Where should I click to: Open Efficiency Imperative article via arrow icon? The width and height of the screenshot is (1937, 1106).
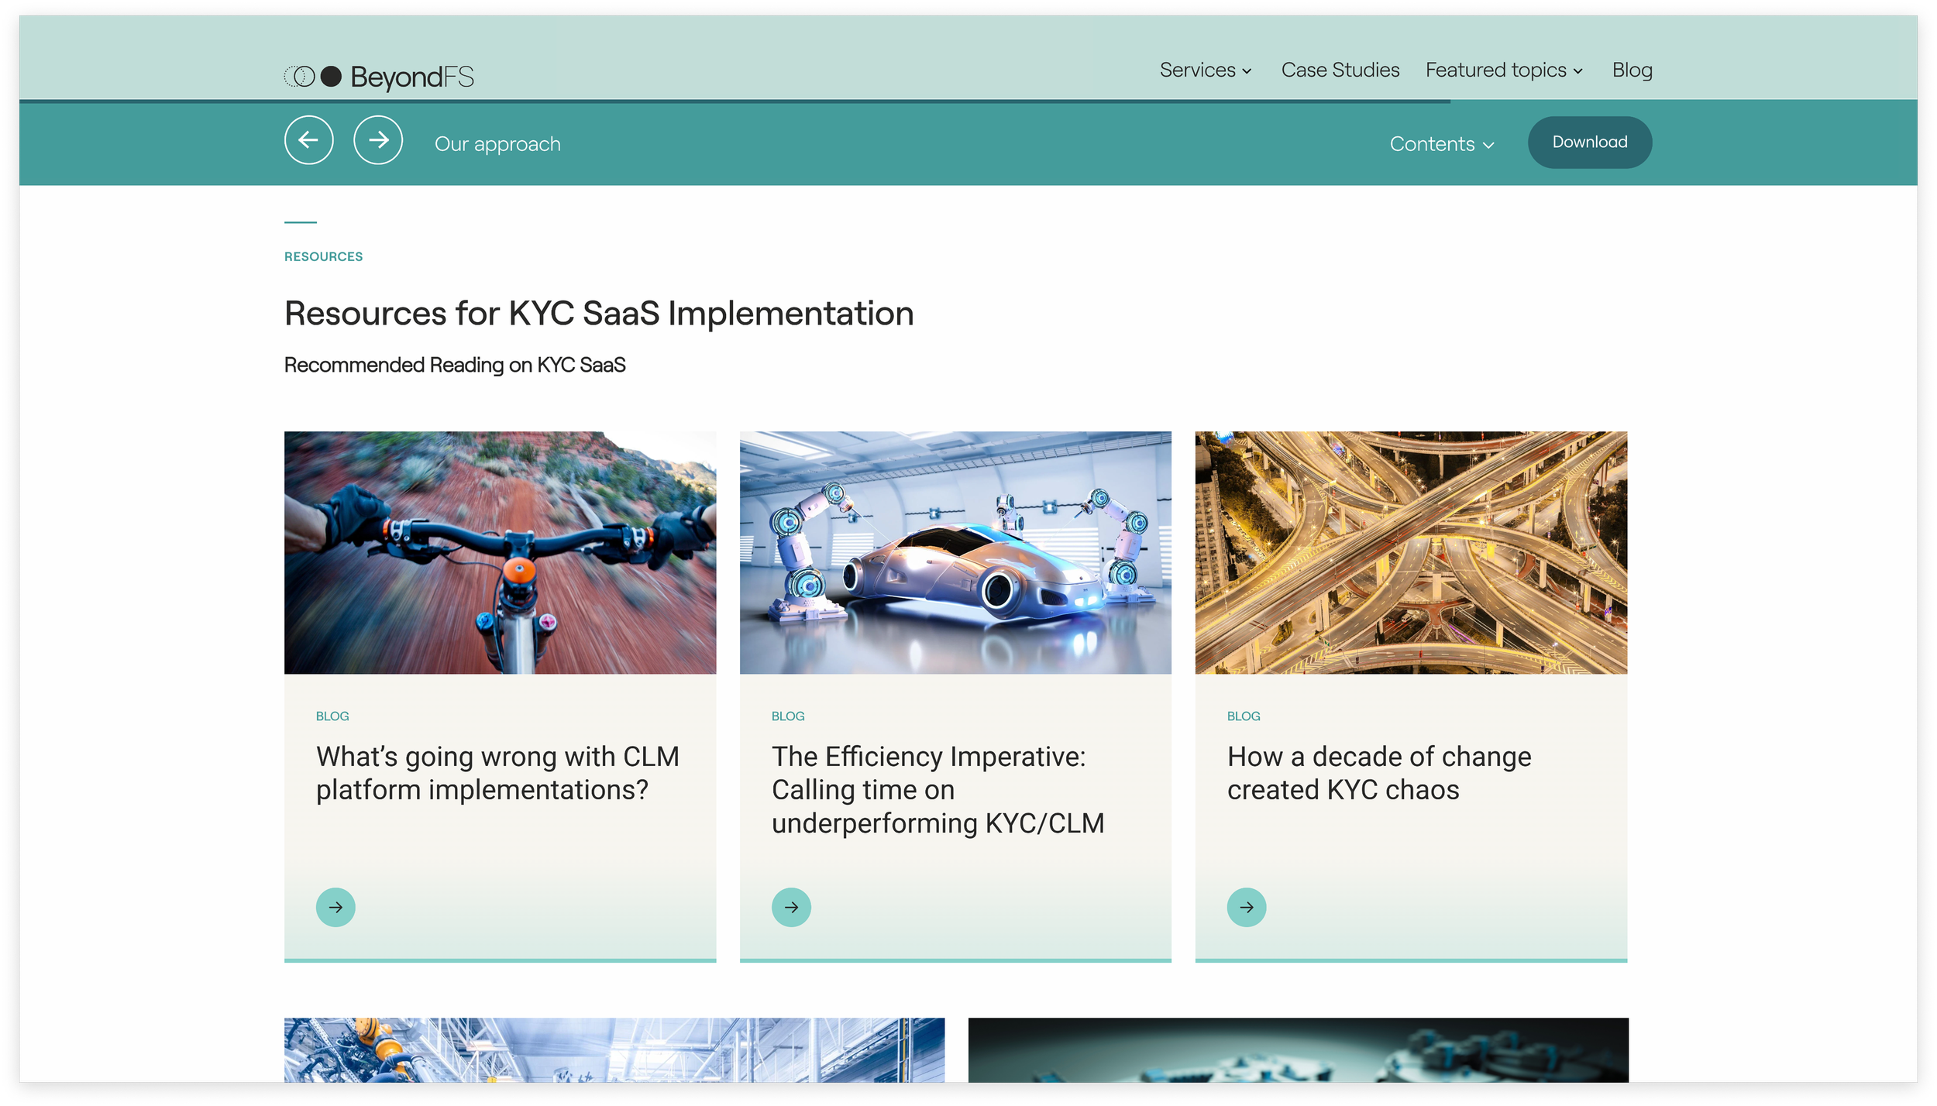pos(791,907)
